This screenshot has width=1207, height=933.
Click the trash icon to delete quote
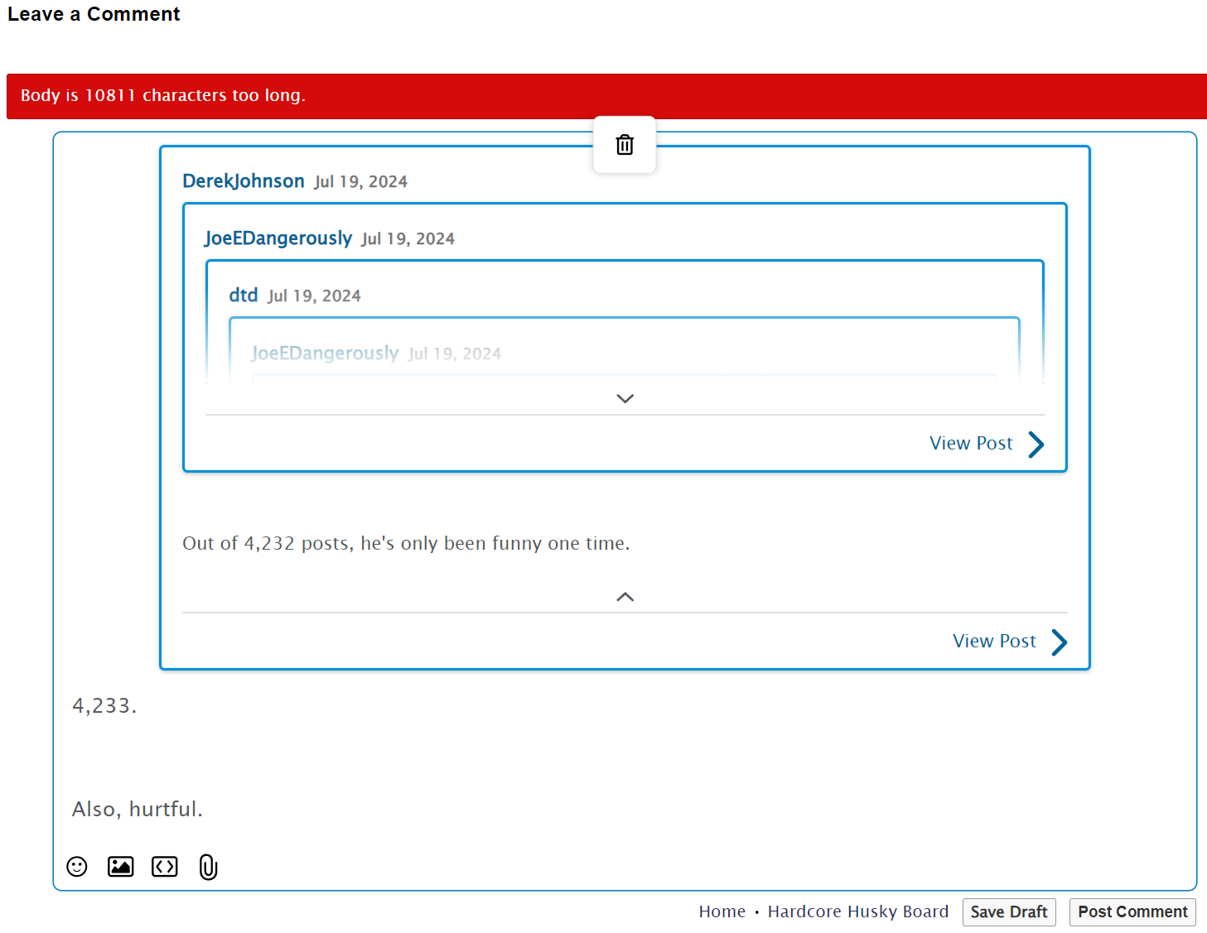click(625, 145)
